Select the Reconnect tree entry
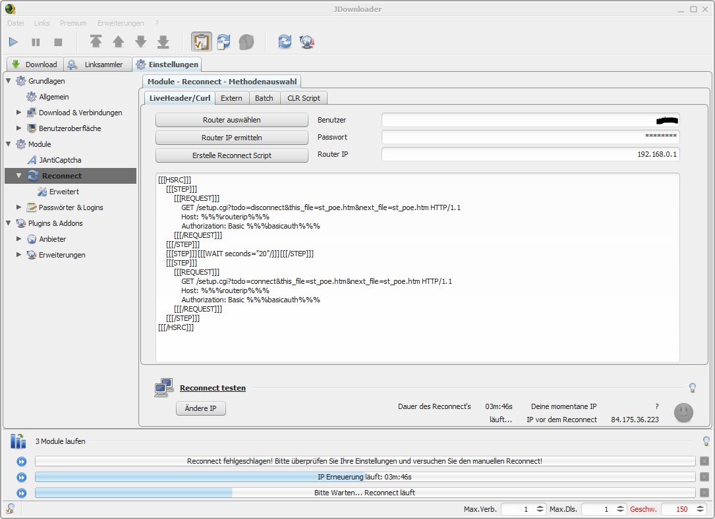The width and height of the screenshot is (715, 519). coord(71,176)
